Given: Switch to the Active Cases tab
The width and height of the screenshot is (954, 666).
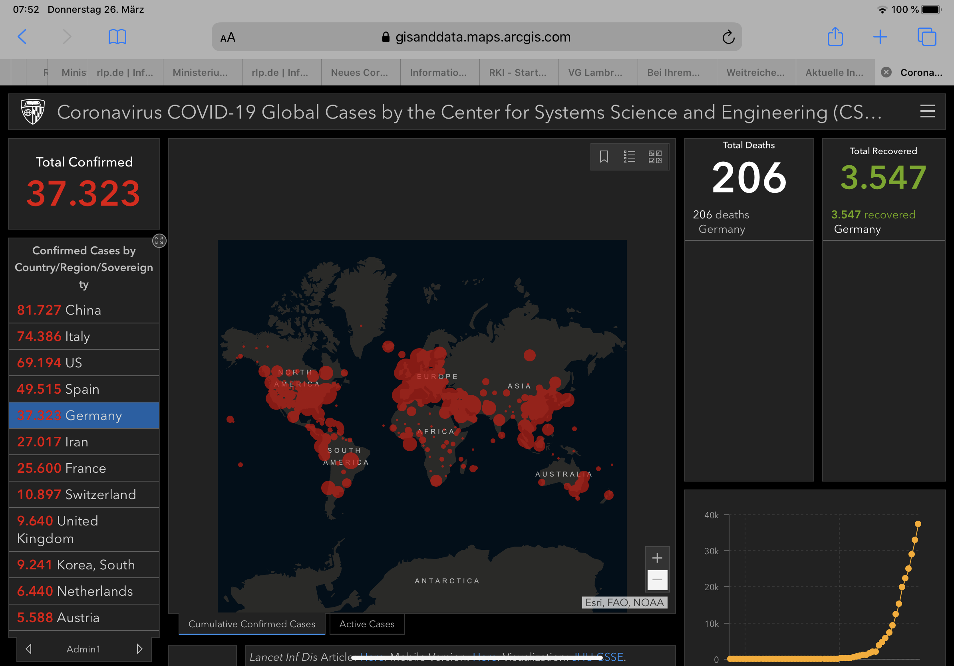Looking at the screenshot, I should [366, 624].
